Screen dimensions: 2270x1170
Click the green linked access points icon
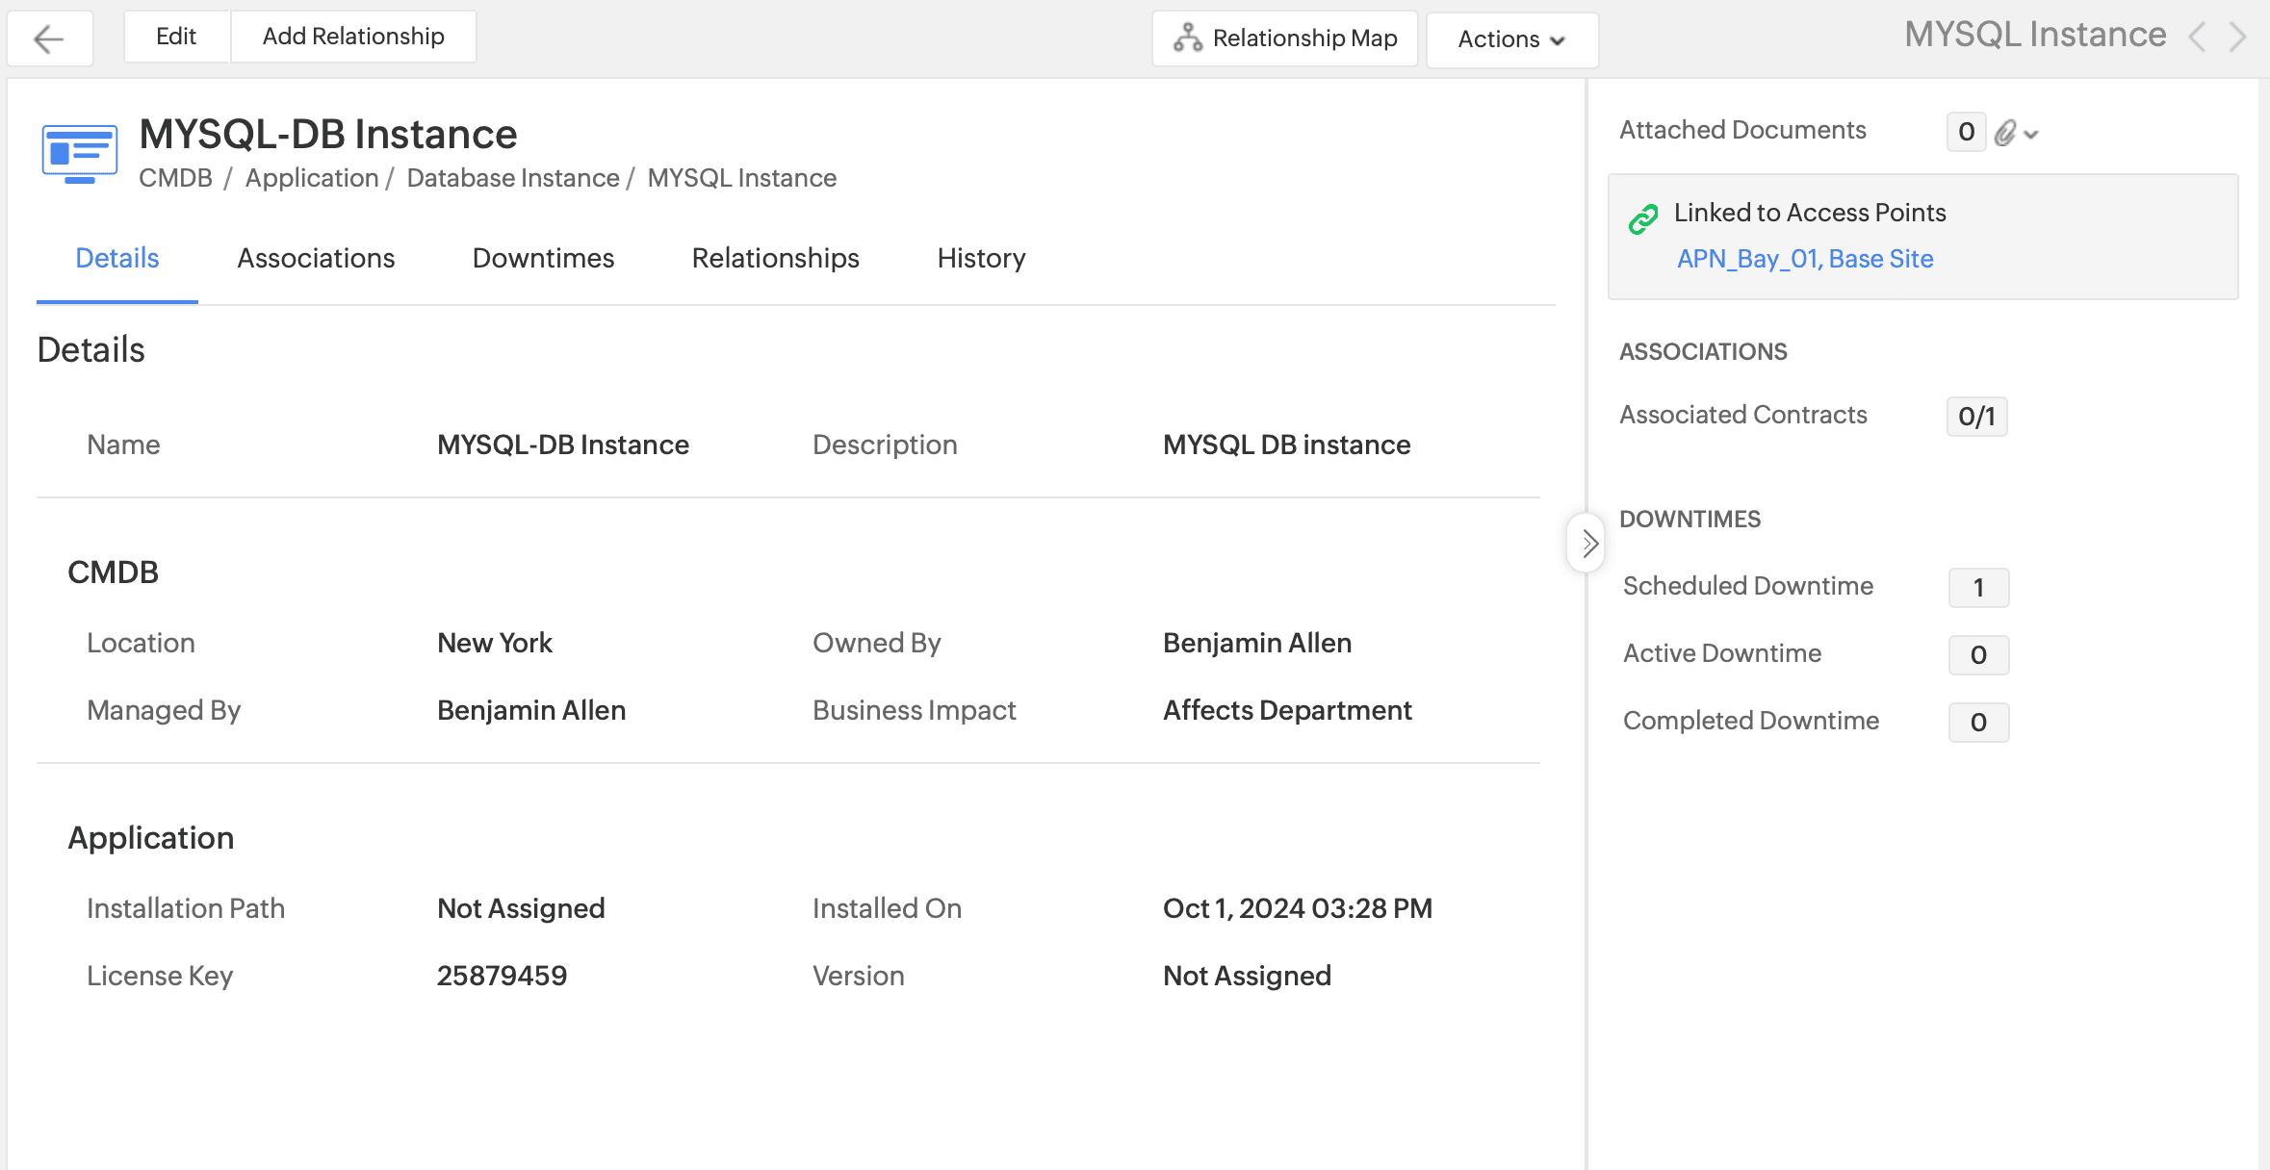(x=1643, y=219)
